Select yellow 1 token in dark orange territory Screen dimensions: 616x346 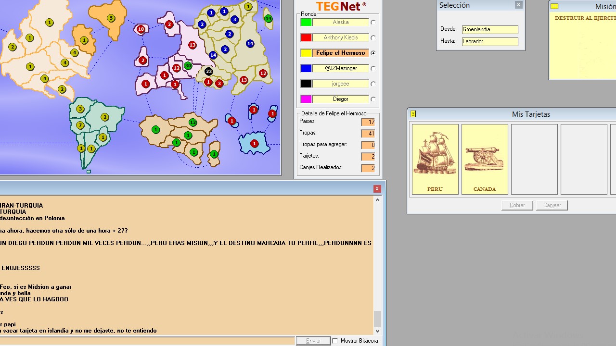tap(84, 40)
